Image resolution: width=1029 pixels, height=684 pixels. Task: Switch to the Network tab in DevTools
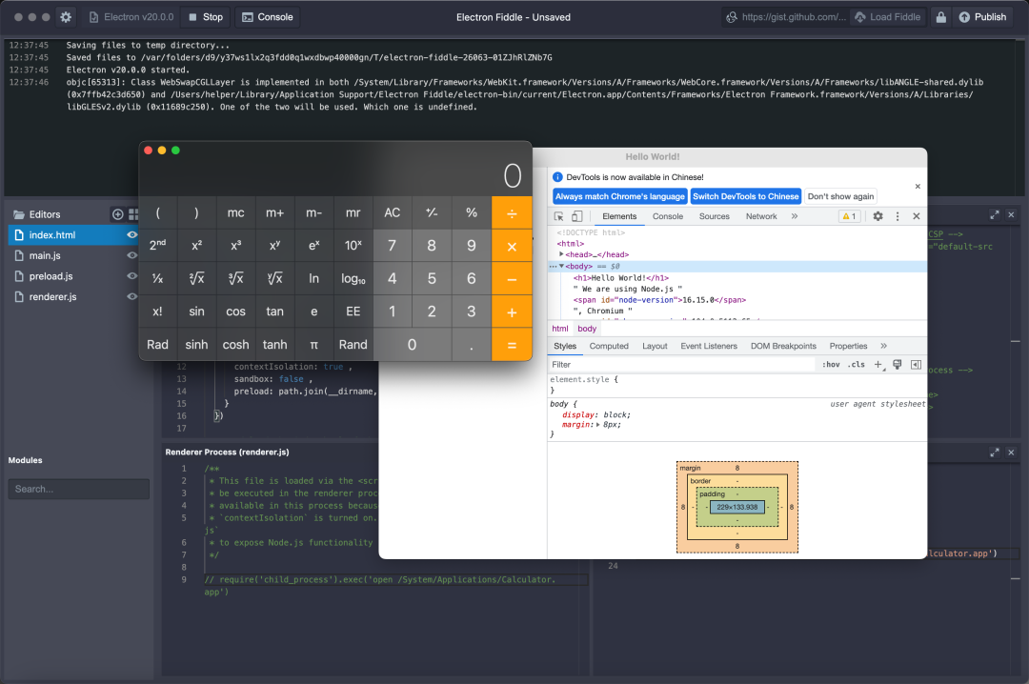[761, 217]
